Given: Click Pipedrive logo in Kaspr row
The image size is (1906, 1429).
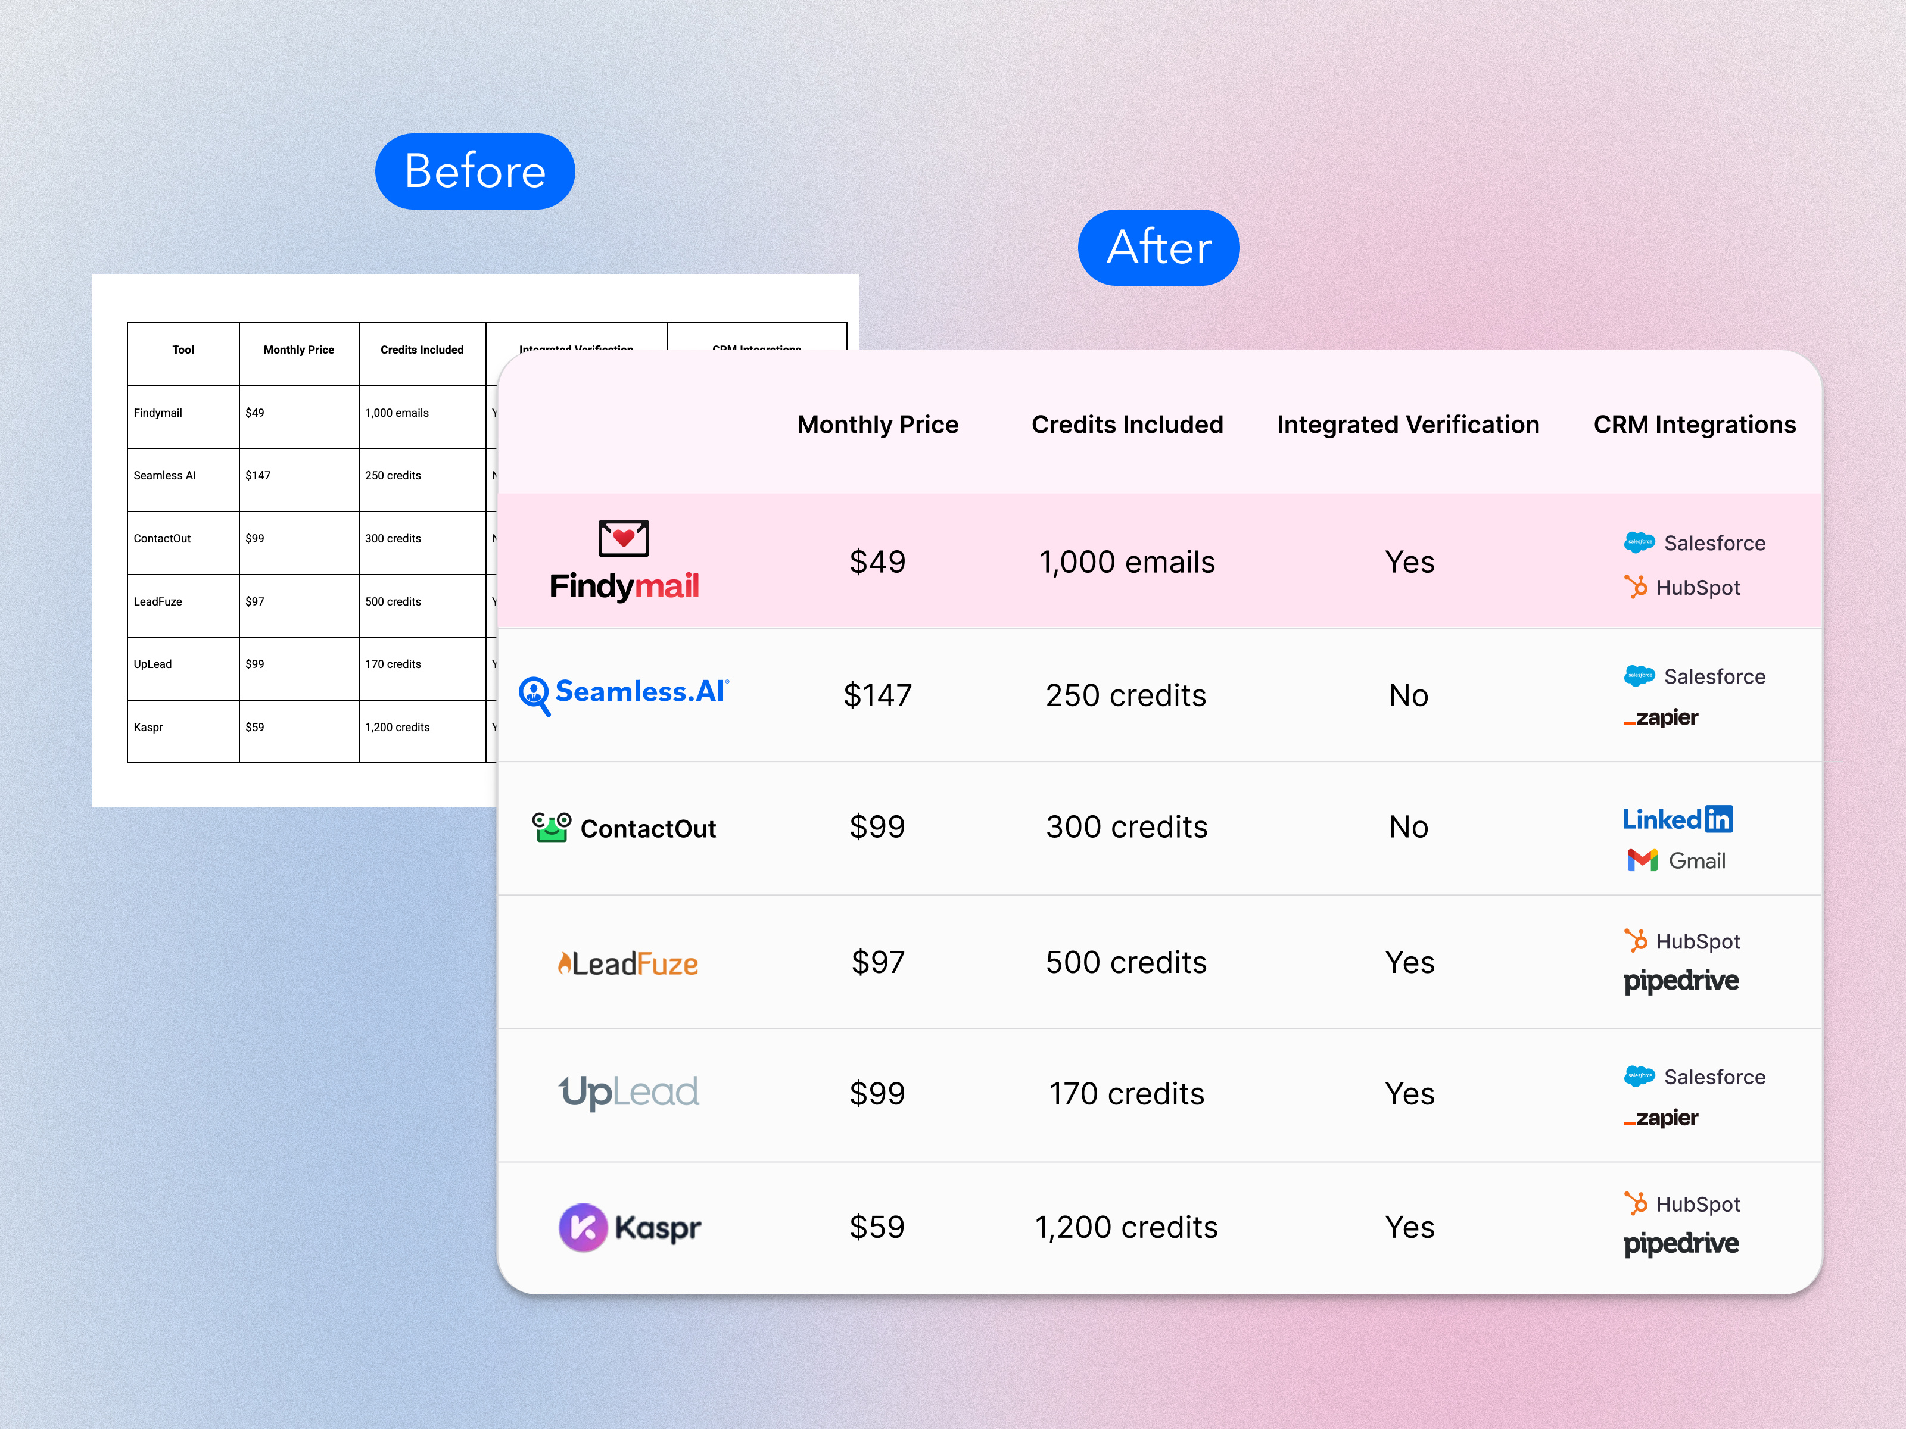Looking at the screenshot, I should pos(1681,1244).
